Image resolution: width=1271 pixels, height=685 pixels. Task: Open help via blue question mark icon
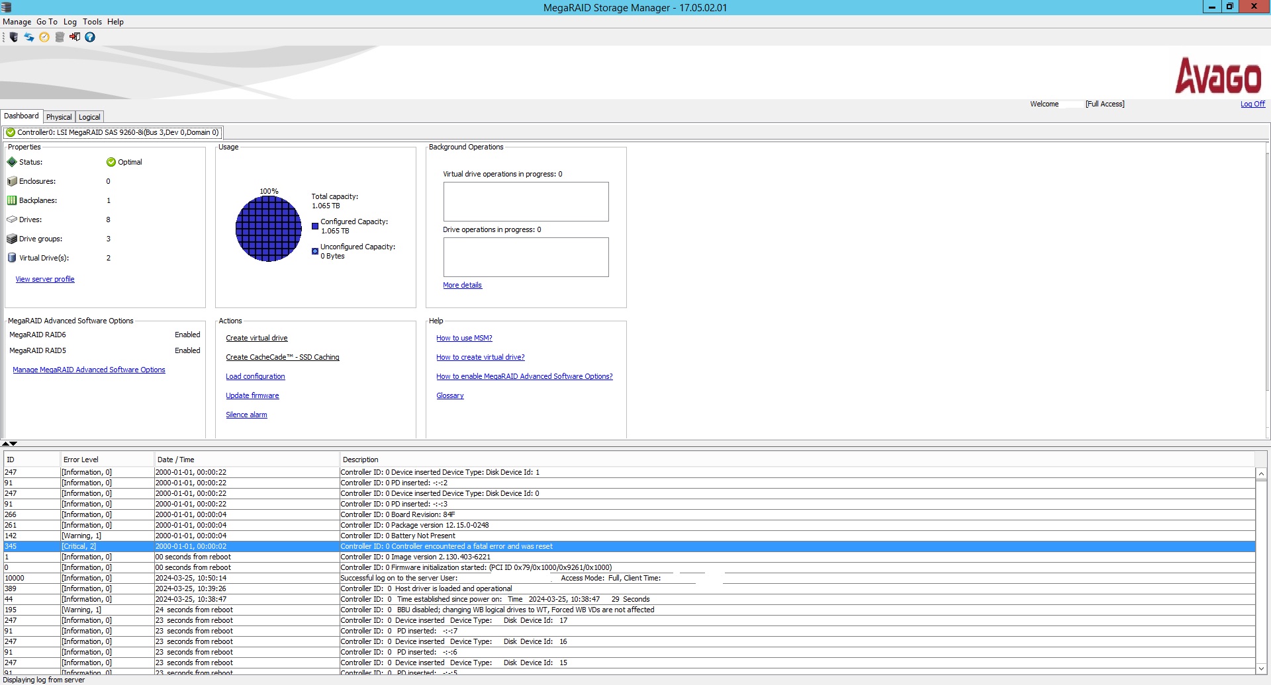click(90, 37)
